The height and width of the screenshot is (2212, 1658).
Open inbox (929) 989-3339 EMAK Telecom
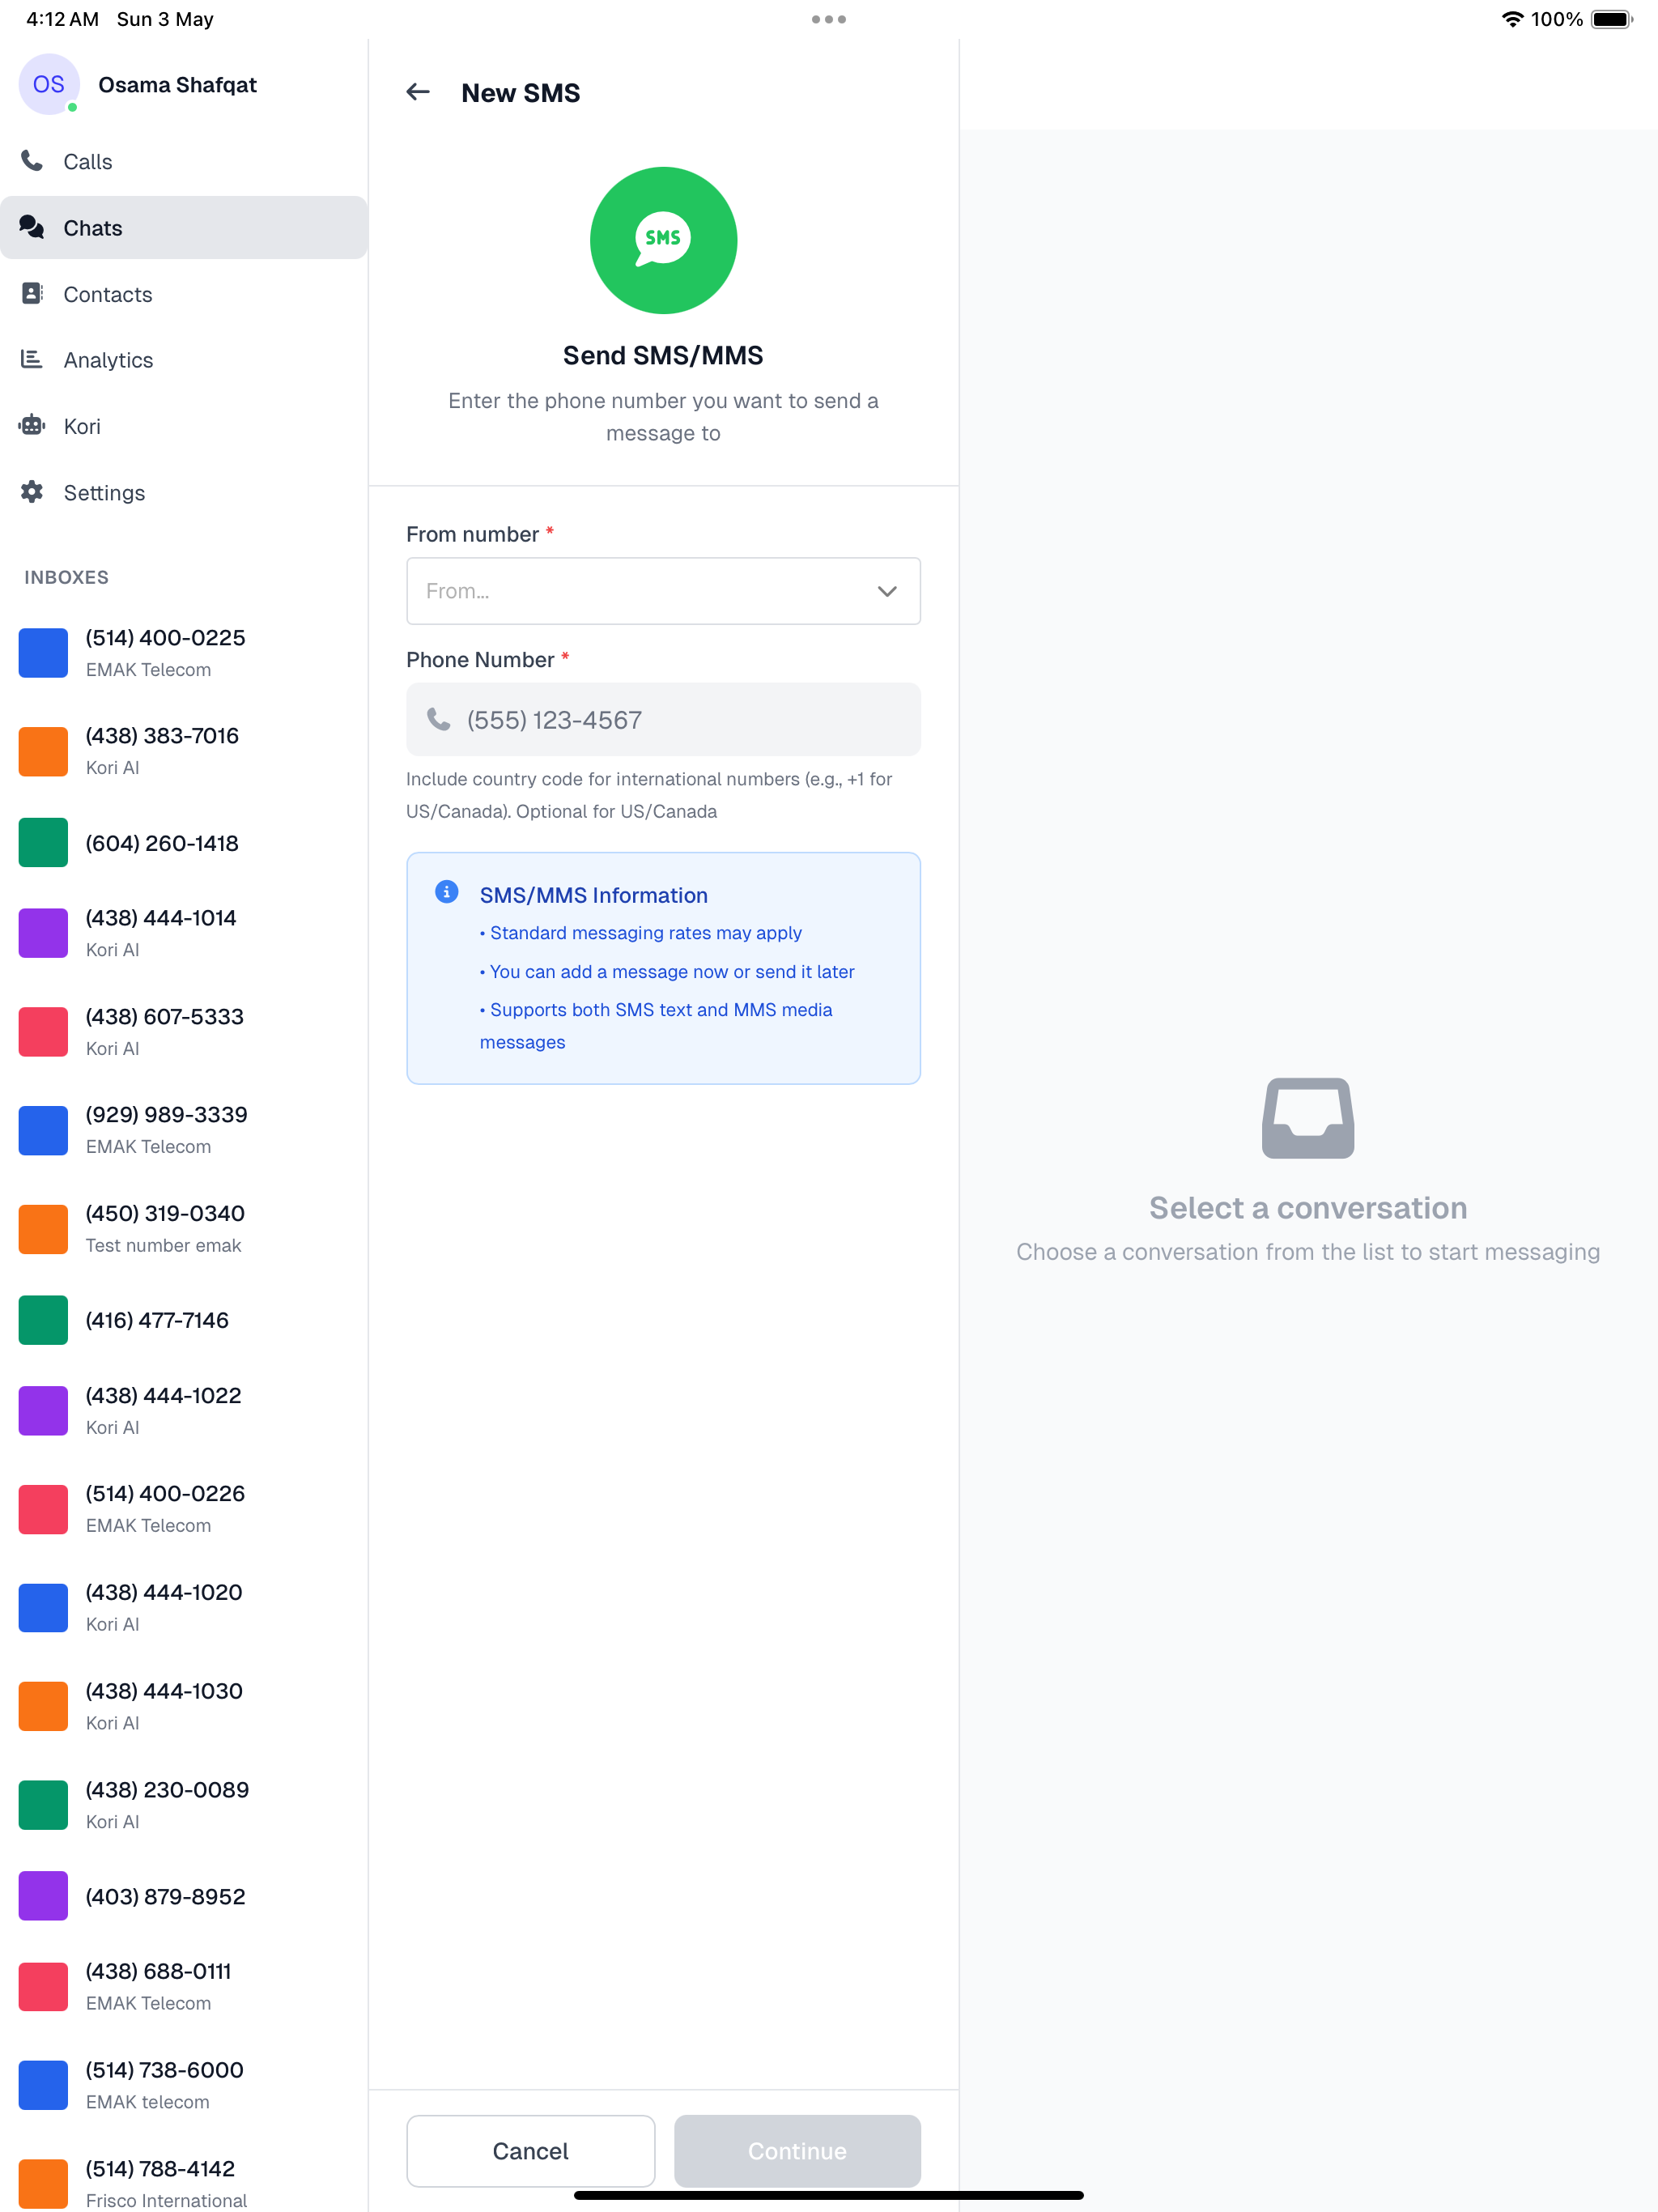[184, 1130]
